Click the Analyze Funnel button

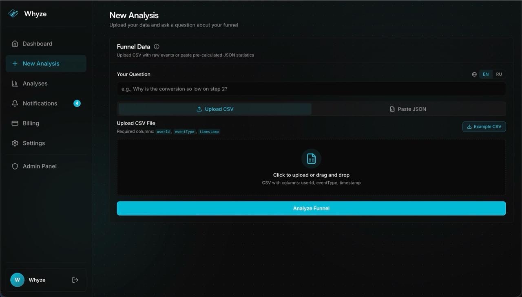pyautogui.click(x=311, y=208)
